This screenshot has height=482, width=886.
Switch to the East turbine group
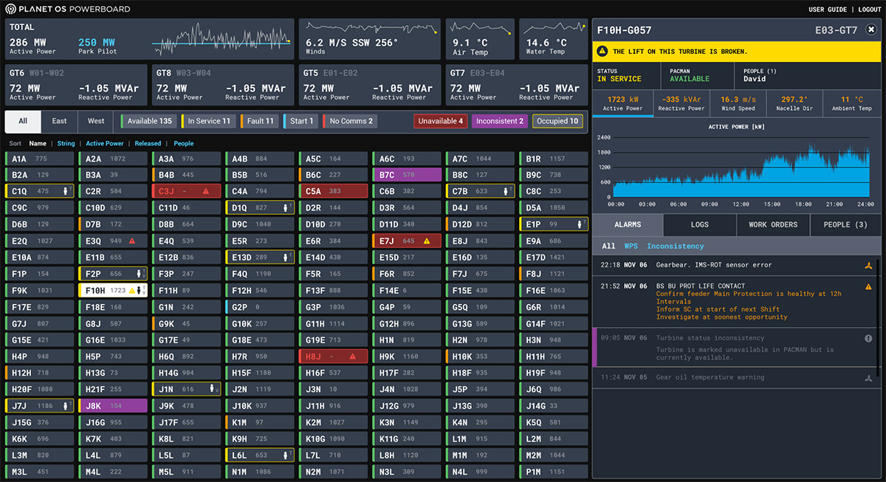[x=59, y=121]
